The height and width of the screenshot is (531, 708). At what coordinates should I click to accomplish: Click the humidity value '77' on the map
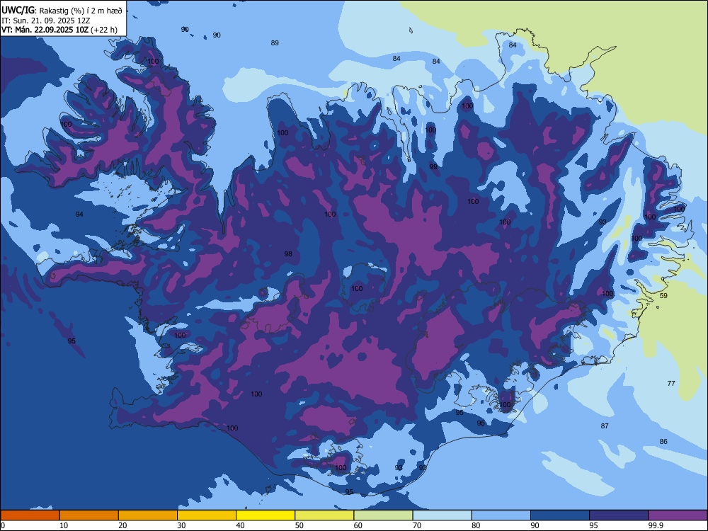[671, 383]
